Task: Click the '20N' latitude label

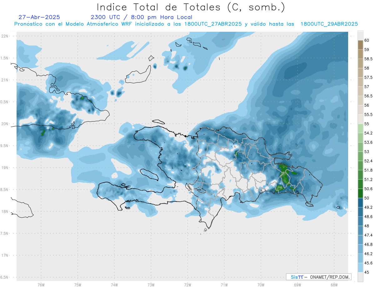Action: tap(5, 124)
